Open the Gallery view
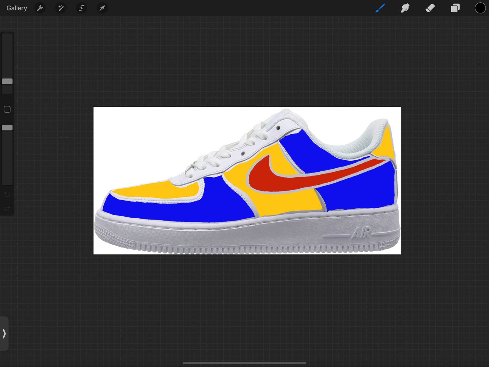 (17, 8)
